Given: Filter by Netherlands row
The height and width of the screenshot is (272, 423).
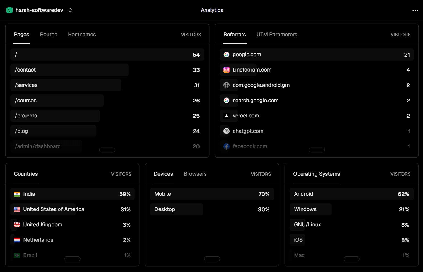Looking at the screenshot, I should pos(72,240).
